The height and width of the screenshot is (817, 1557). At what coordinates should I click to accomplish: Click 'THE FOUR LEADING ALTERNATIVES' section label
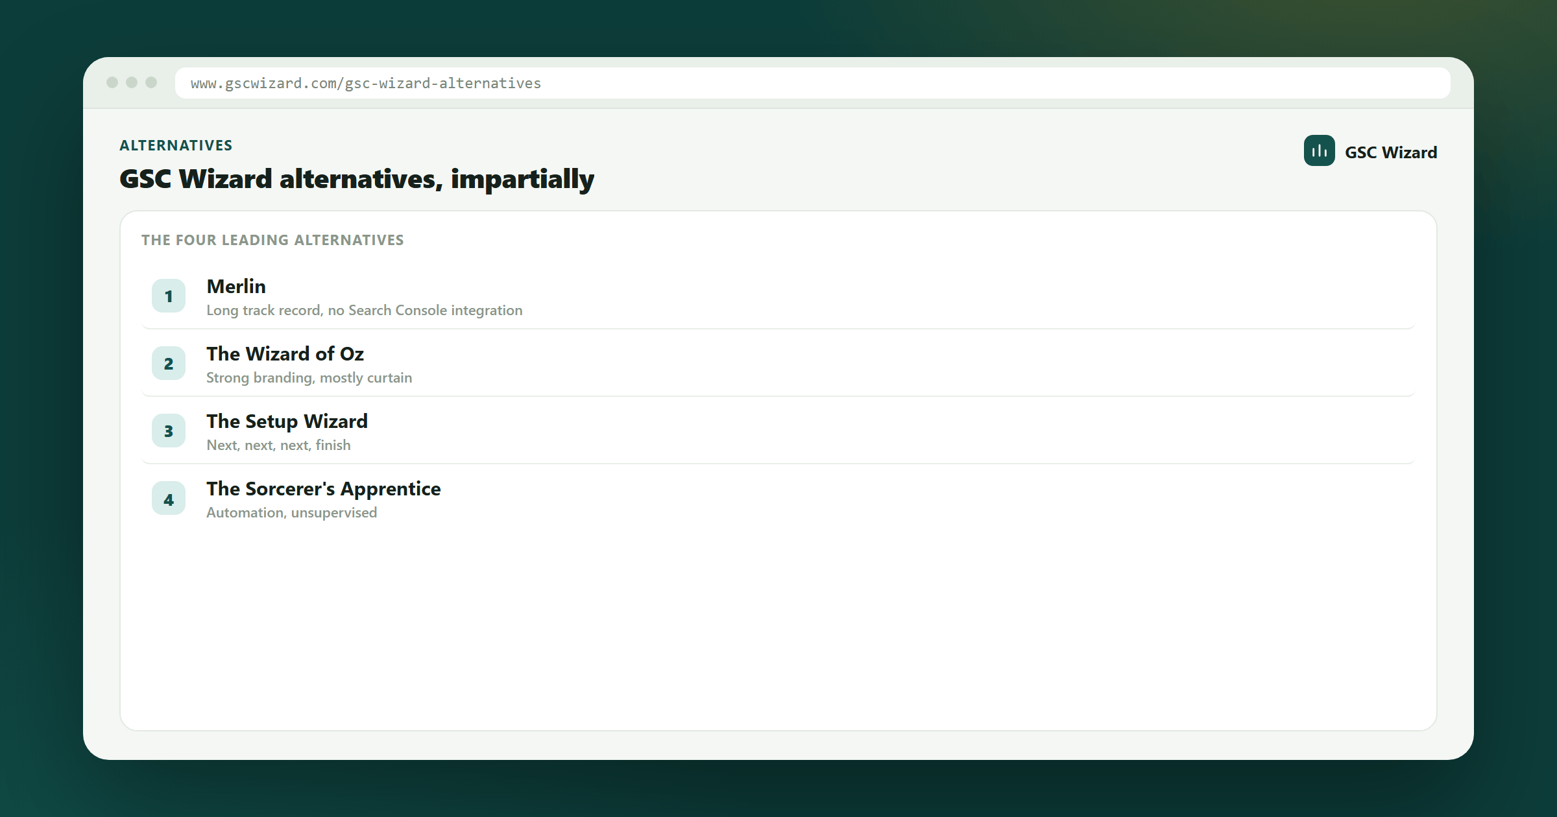[x=272, y=240]
